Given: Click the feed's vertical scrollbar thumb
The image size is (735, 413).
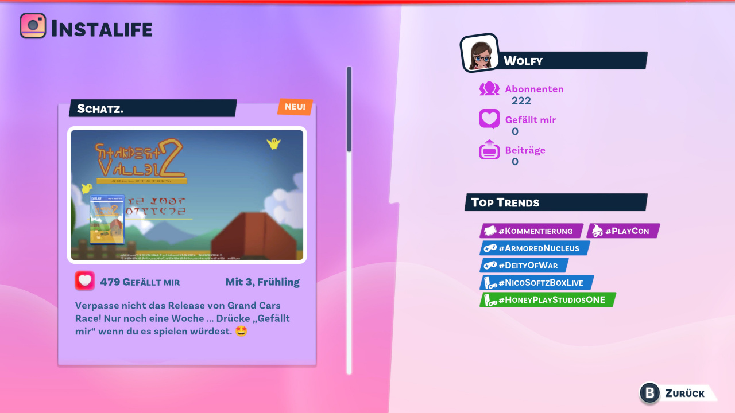Looking at the screenshot, I should 349,110.
